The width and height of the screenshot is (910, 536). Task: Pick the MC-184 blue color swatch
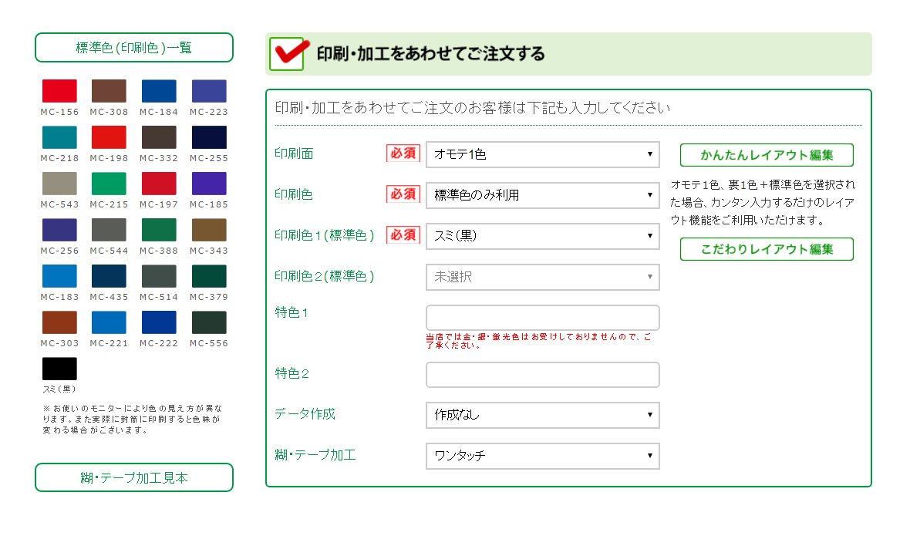[x=159, y=90]
